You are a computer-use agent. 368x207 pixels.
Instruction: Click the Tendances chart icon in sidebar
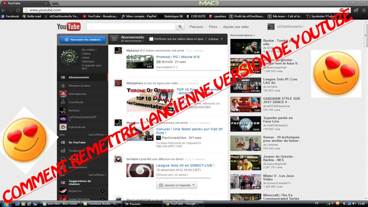tap(63, 151)
